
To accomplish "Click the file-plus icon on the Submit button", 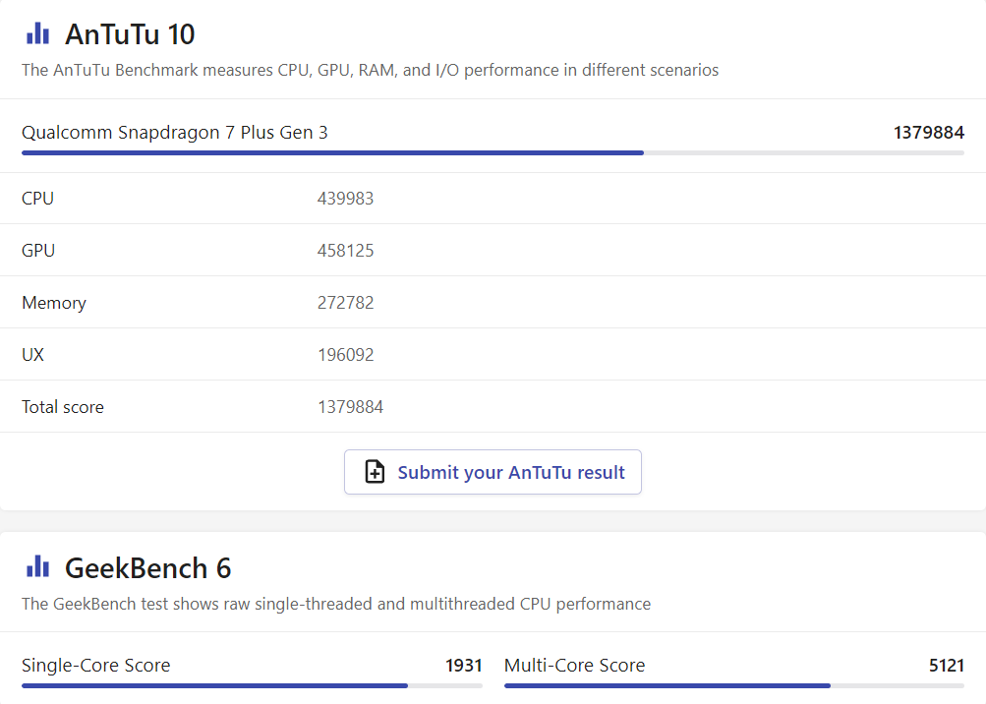I will [x=375, y=472].
